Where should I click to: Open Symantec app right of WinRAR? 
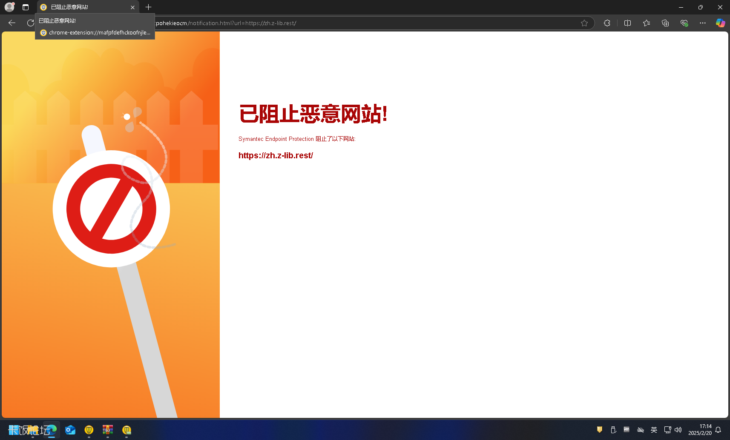126,430
